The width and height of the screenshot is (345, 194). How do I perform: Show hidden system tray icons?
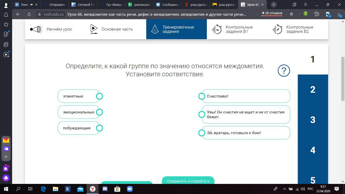(x=284, y=189)
